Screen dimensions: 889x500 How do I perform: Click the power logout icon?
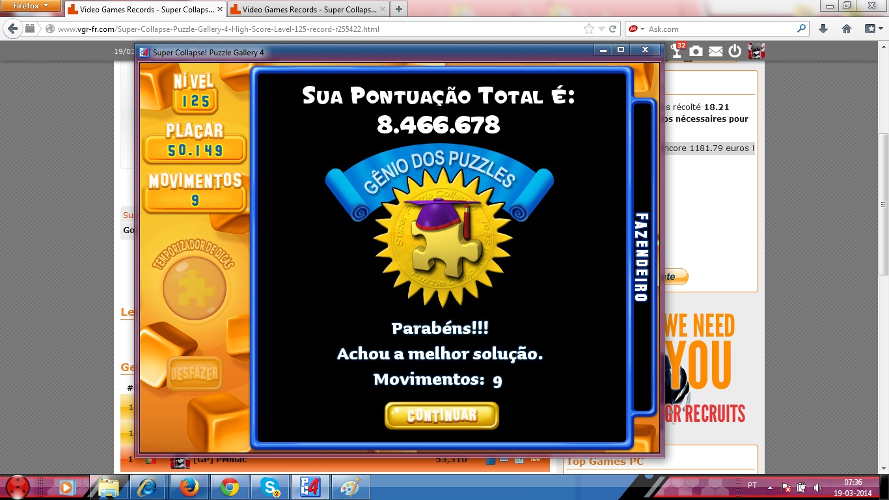pyautogui.click(x=735, y=51)
